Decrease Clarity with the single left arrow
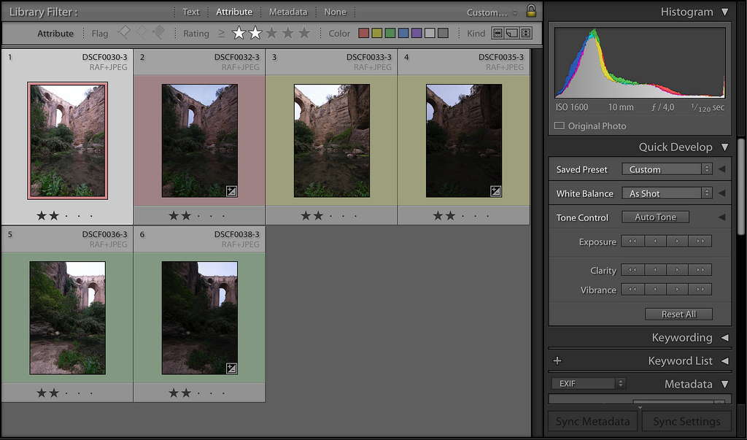The height and width of the screenshot is (440, 747). [x=655, y=270]
